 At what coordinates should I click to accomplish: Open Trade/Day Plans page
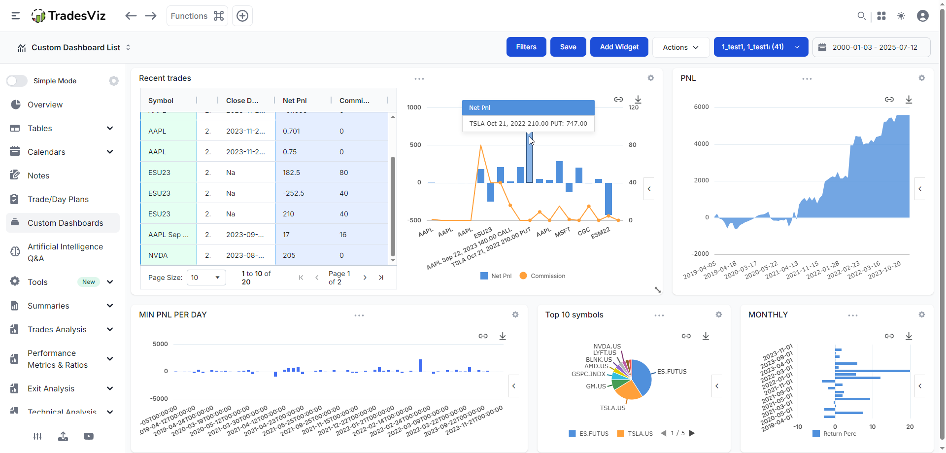click(63, 199)
